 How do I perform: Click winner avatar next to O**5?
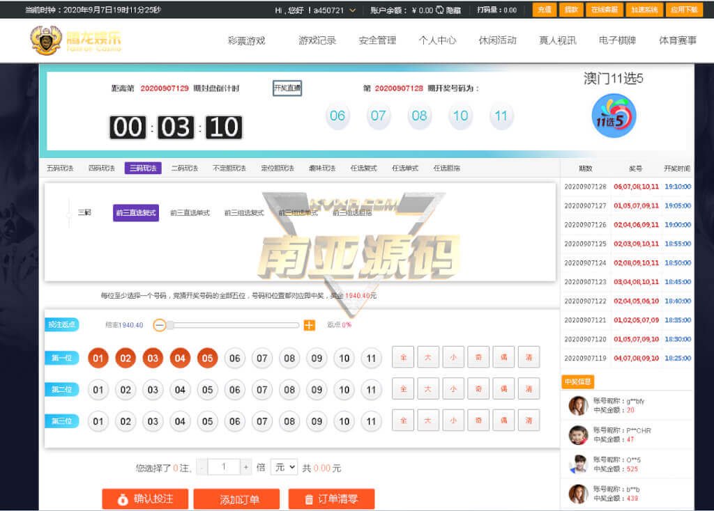[x=578, y=464]
